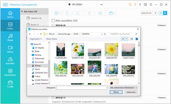Click DCIM in the breadcrumb path
This screenshot has width=171, height=104.
[x=76, y=34]
